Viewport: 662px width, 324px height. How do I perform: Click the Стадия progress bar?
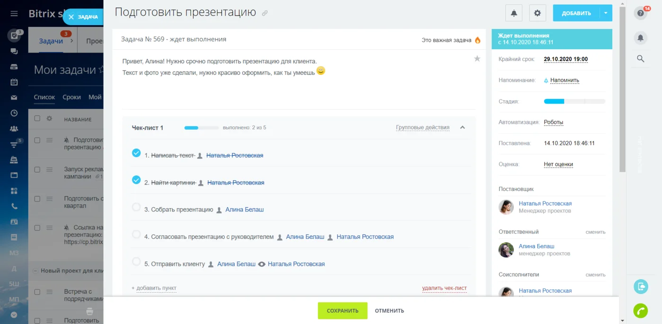point(574,102)
